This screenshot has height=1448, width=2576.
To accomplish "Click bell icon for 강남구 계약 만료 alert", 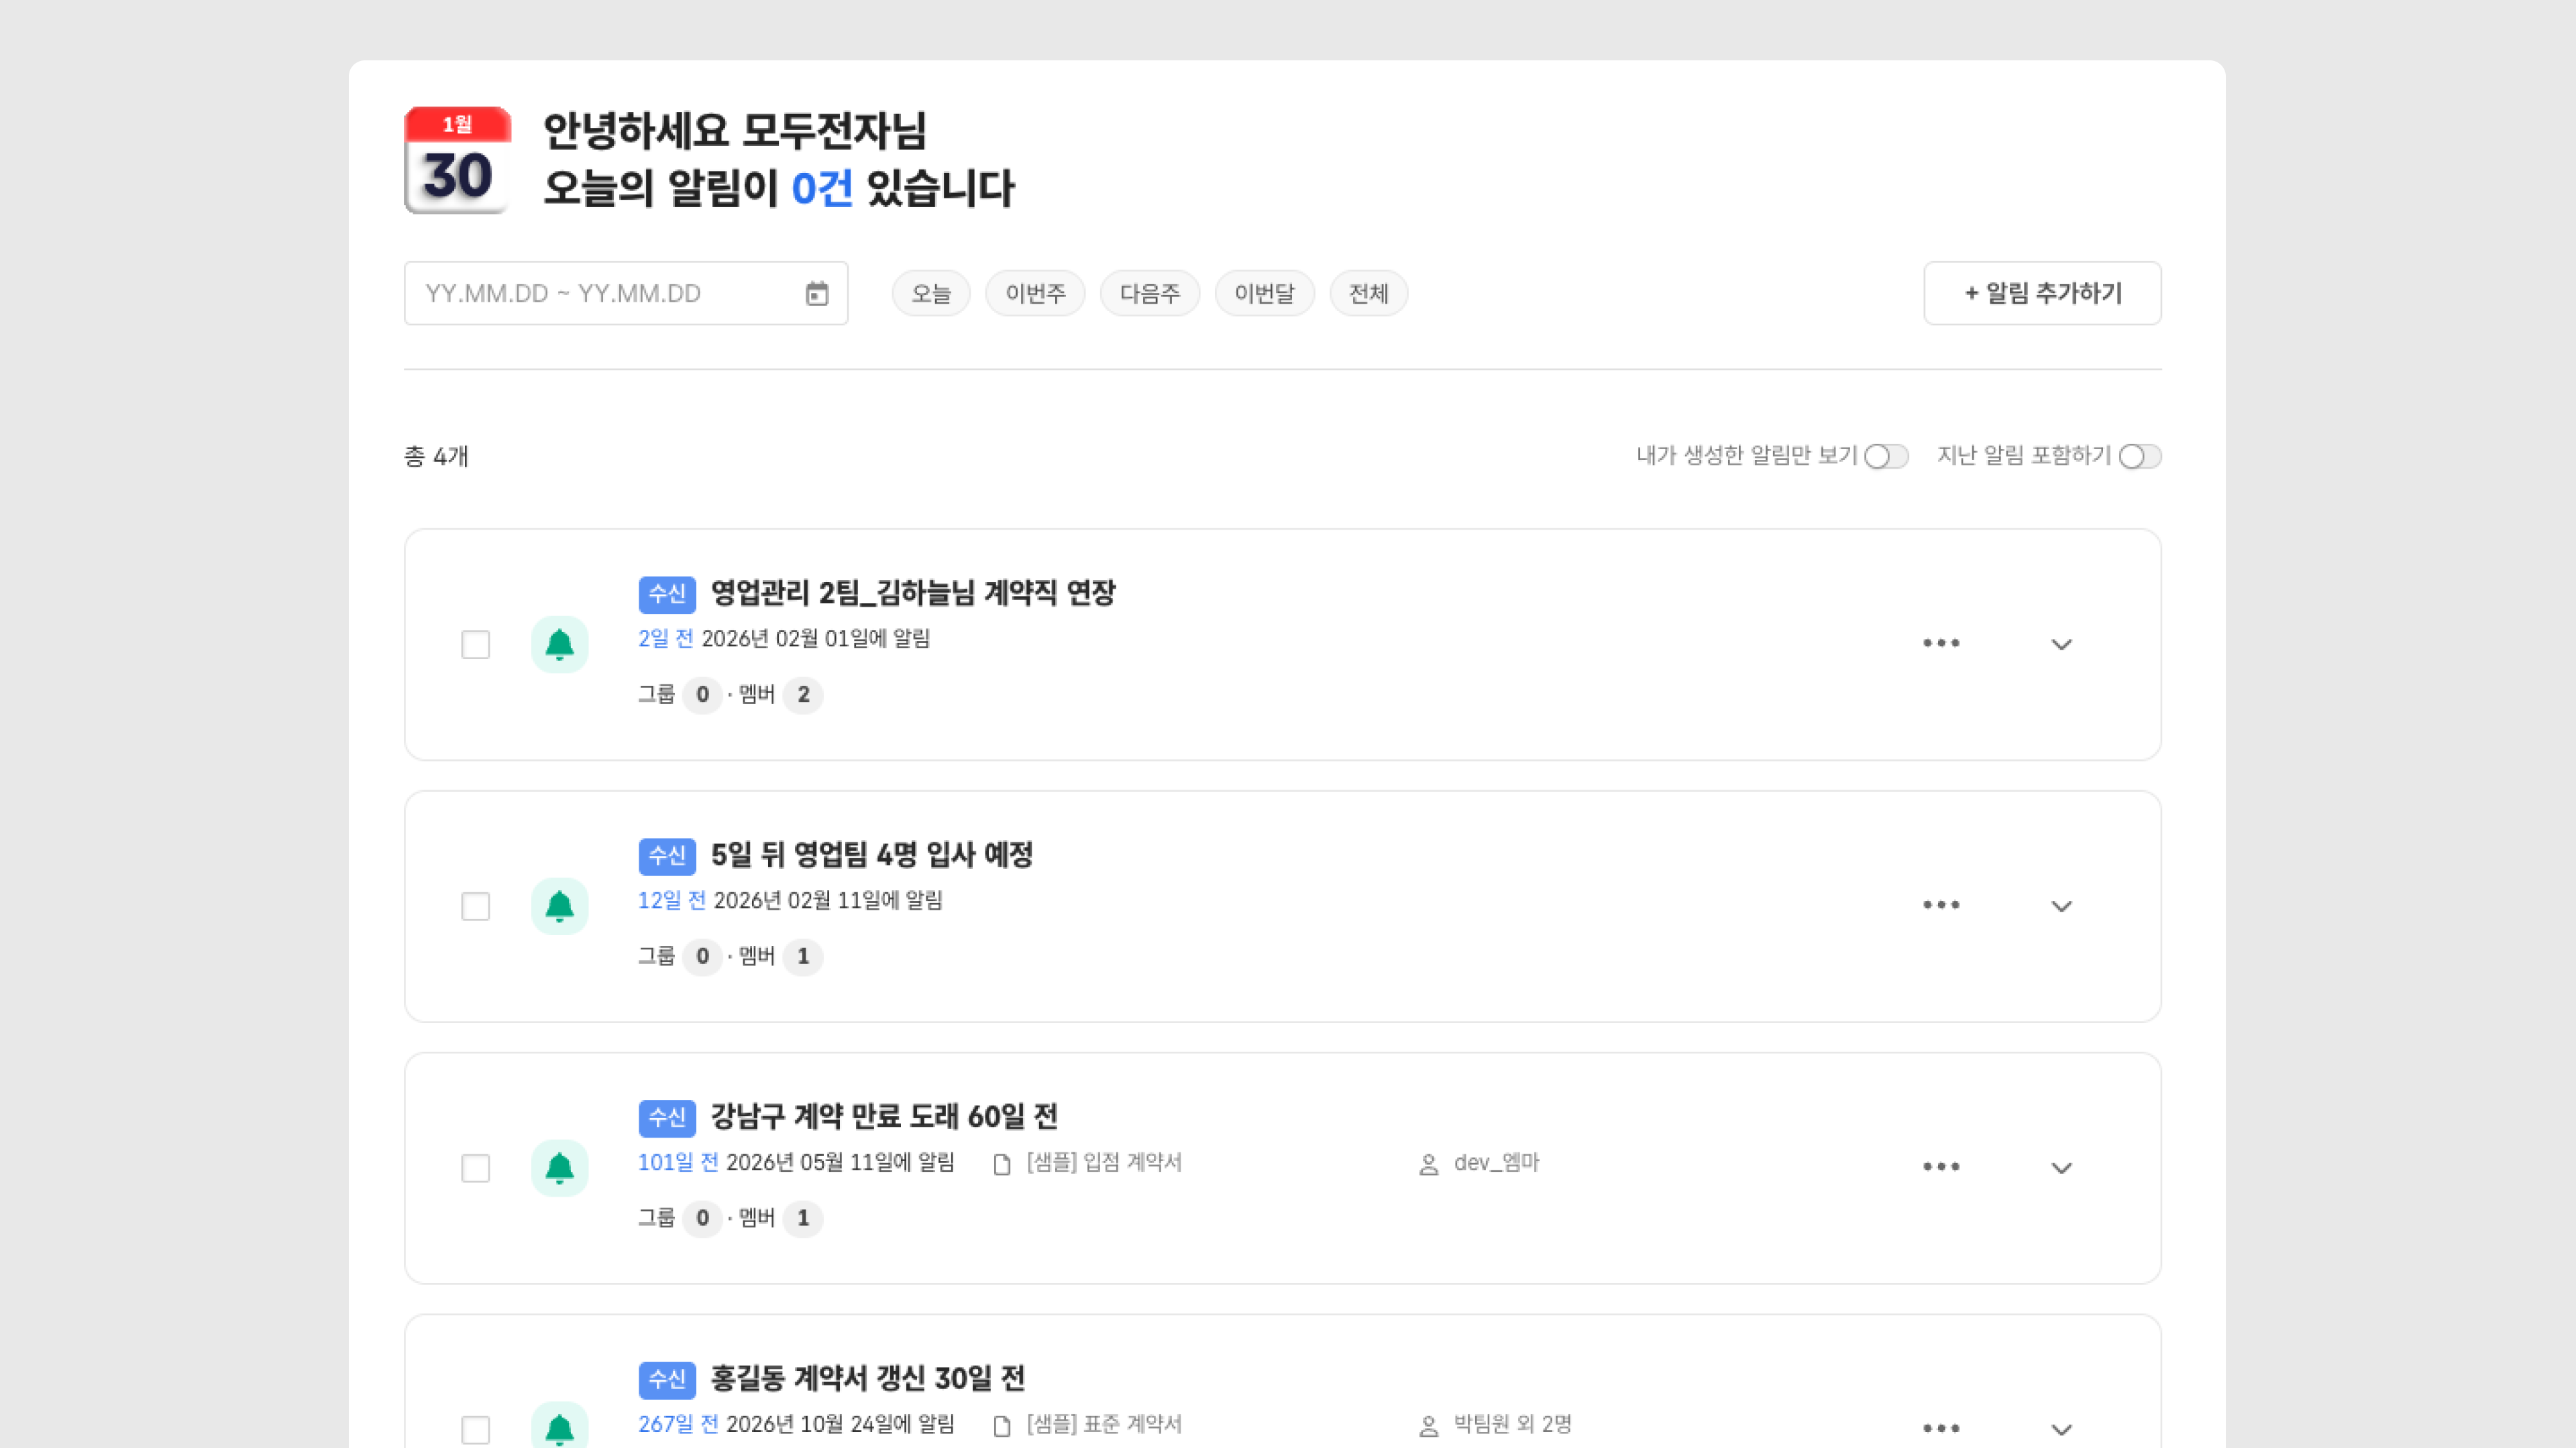I will (x=559, y=1168).
